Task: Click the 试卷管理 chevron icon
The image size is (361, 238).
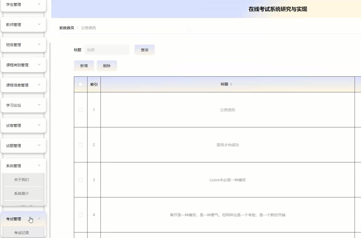Action: (x=39, y=125)
